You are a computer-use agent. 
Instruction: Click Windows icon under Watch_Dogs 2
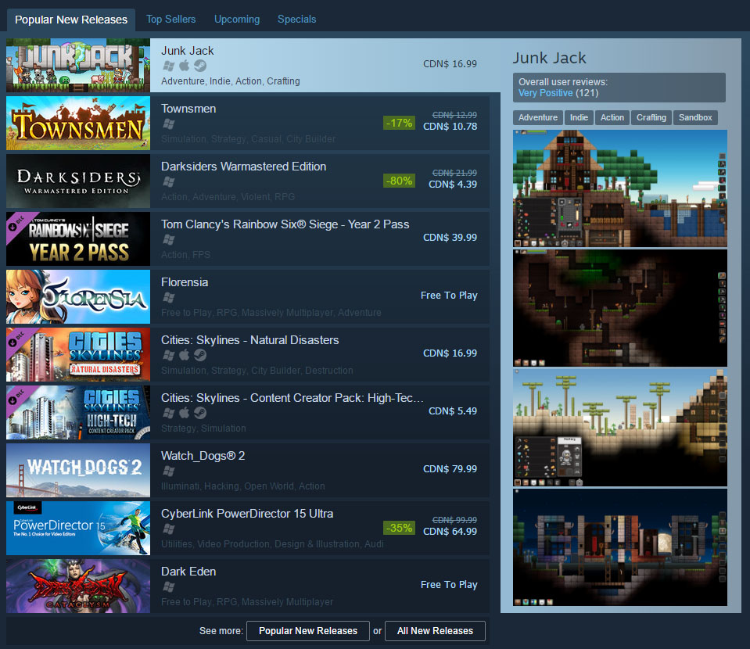tap(168, 471)
